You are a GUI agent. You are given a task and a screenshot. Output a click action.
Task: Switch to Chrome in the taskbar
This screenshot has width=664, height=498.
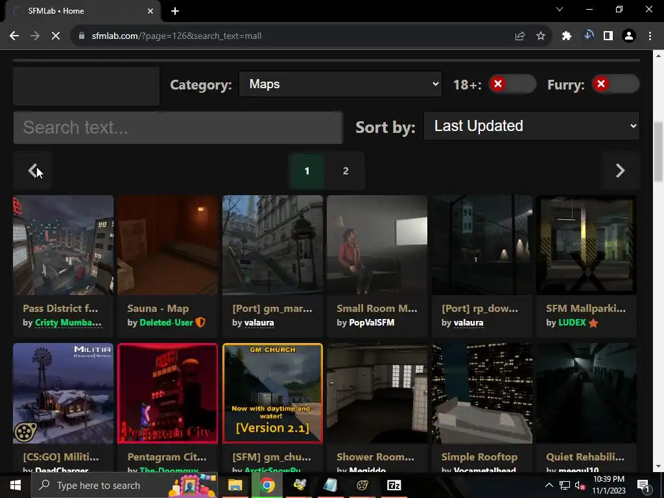267,485
